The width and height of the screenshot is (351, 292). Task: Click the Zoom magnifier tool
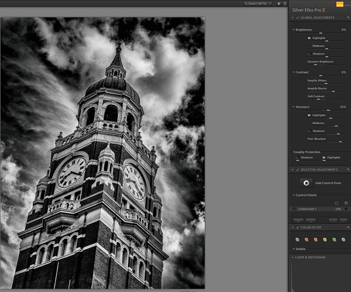(246, 3)
